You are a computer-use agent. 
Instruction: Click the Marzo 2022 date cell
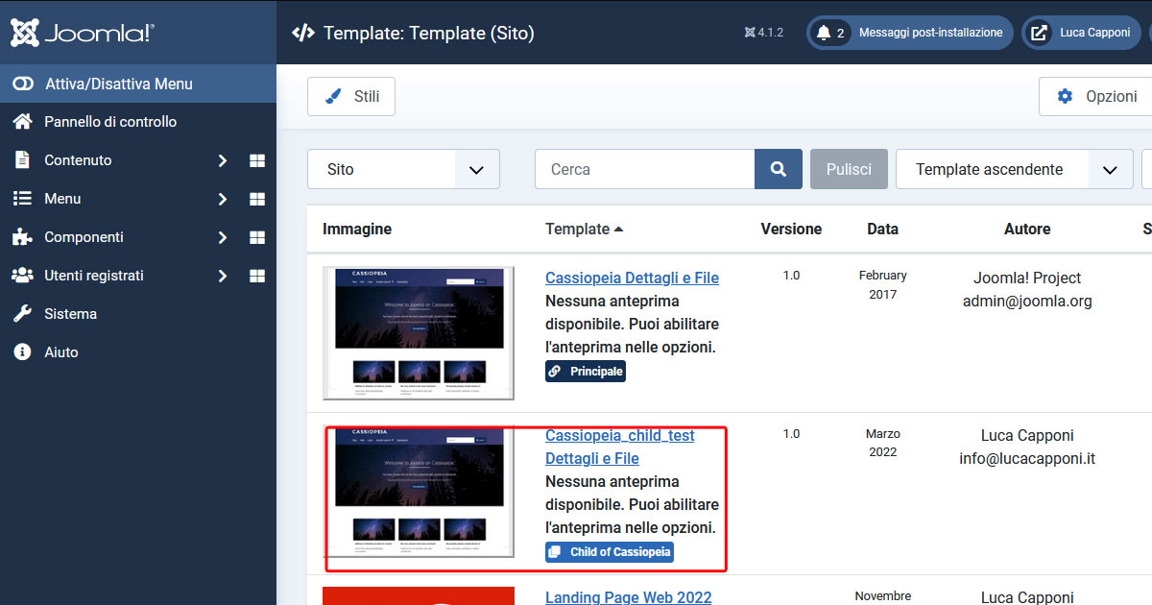point(882,443)
